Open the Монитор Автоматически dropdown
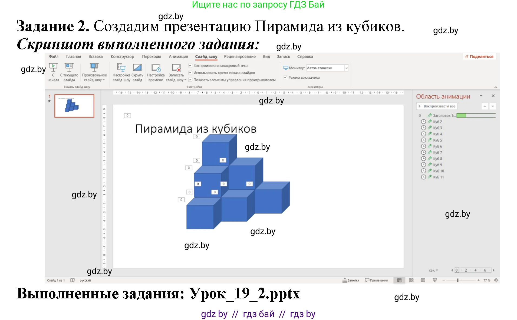The image size is (517, 320). [347, 68]
